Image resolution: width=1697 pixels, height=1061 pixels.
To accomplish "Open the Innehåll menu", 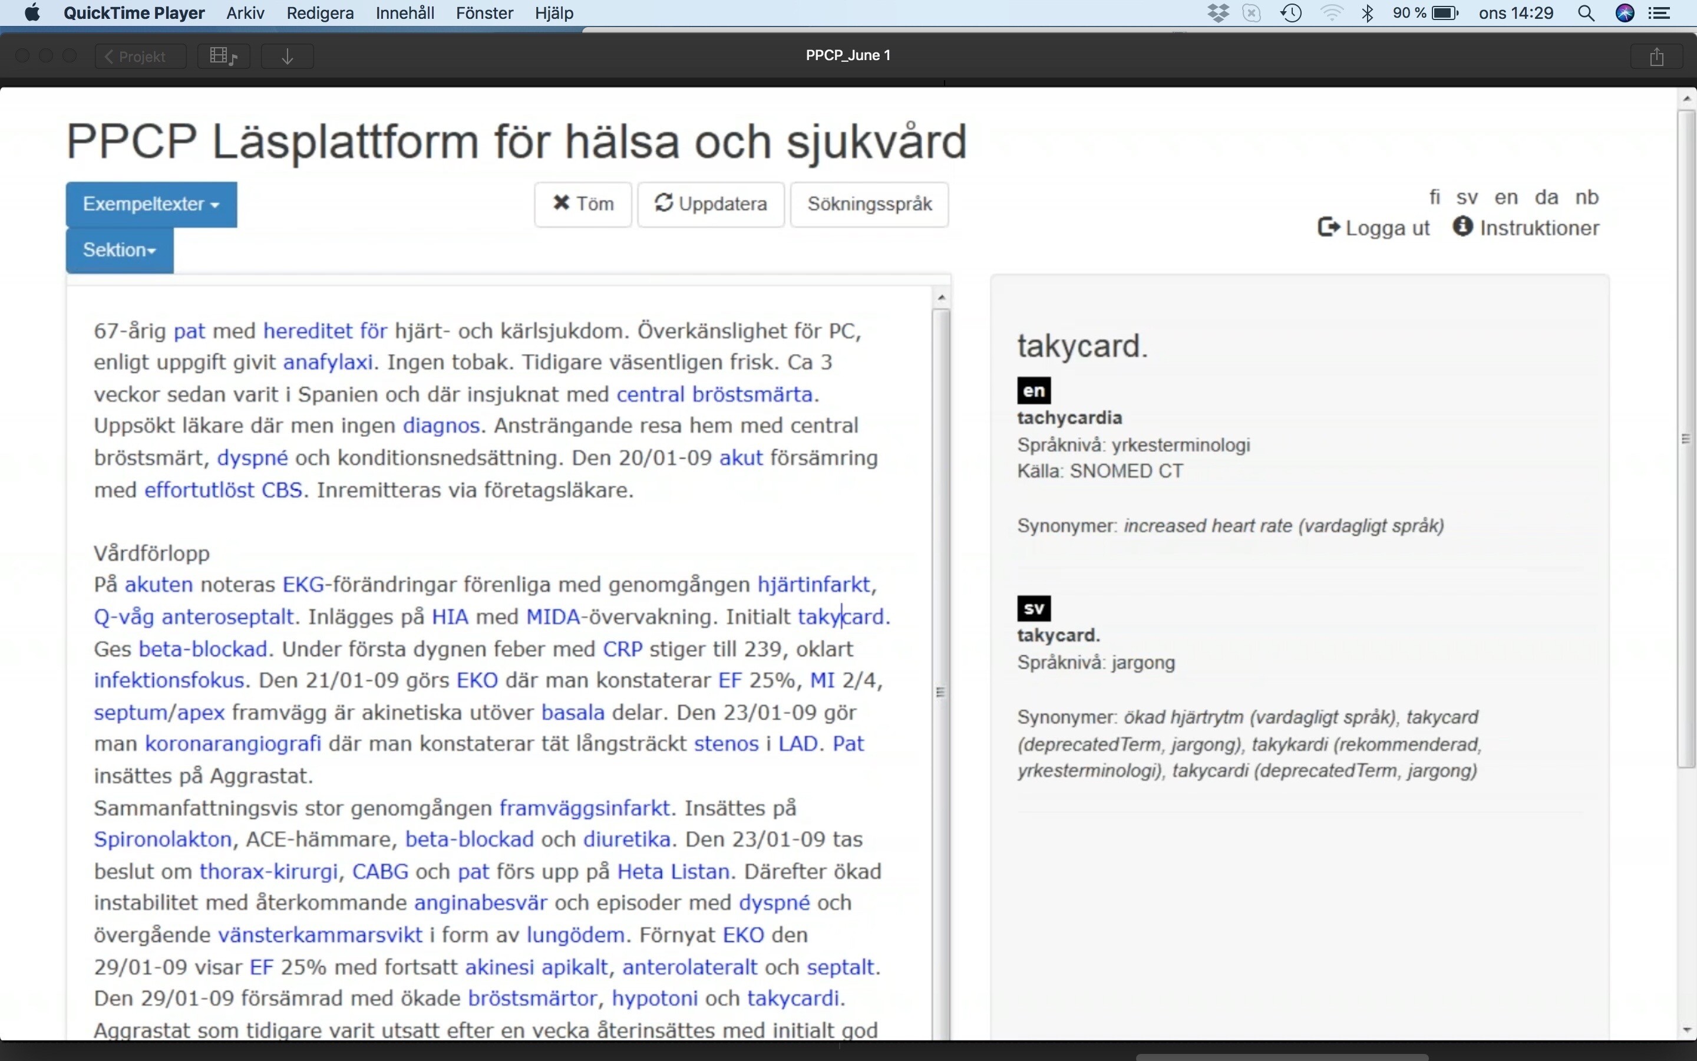I will coord(405,12).
